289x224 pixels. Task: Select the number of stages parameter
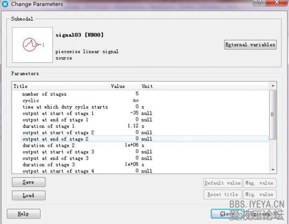coord(44,94)
